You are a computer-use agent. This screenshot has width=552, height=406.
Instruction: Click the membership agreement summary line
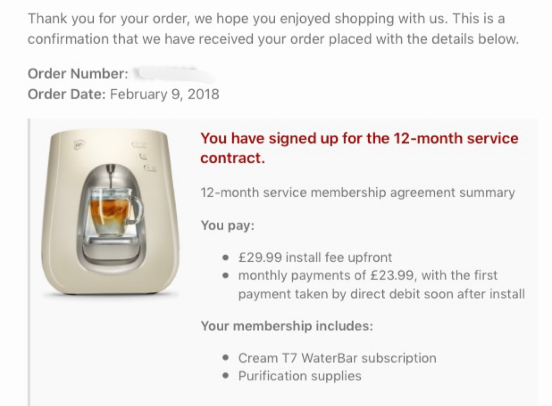click(357, 193)
